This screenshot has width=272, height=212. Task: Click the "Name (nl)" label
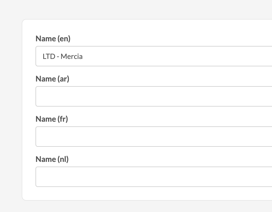(x=52, y=159)
